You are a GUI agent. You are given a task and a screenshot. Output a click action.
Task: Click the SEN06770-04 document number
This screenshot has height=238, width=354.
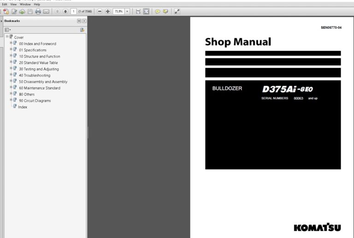[331, 28]
